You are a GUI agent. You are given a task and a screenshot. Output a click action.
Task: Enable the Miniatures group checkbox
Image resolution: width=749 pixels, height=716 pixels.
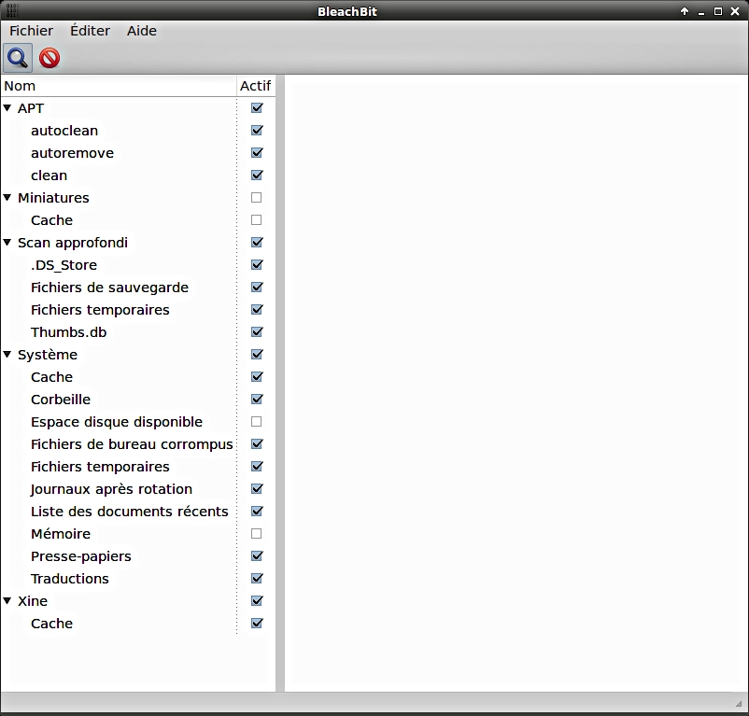point(257,197)
